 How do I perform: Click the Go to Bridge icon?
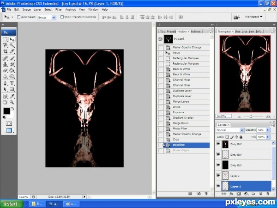pos(236,17)
